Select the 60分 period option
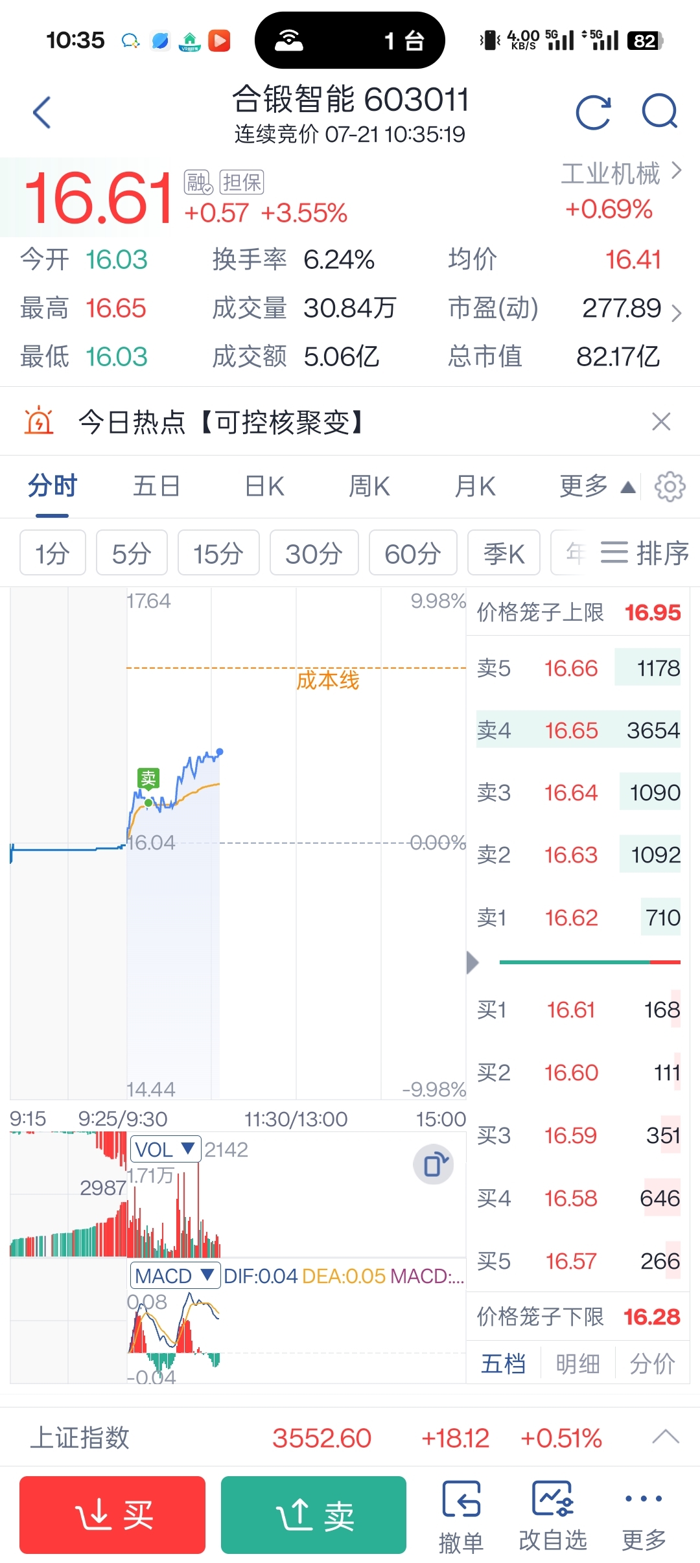This screenshot has width=700, height=1563. coord(413,553)
